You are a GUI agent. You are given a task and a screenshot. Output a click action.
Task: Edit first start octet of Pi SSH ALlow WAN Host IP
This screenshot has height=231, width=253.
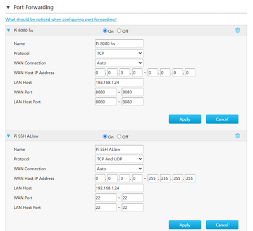[x=100, y=178]
